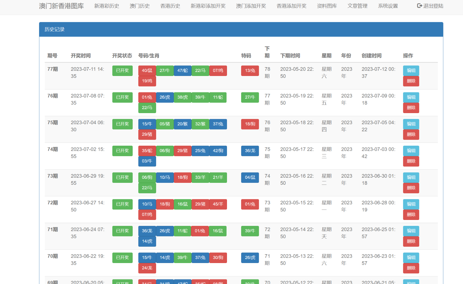Open the 新港彩历史 menu item
Screen dimensions: 463x284
click(x=107, y=6)
